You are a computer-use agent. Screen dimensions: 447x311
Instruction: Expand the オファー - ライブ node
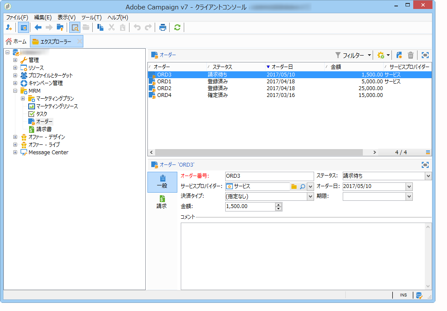(15, 144)
